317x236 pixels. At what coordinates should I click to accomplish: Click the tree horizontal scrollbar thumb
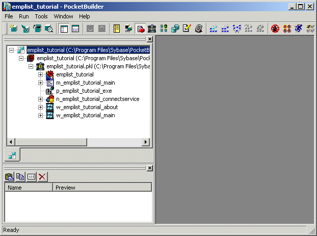[51, 142]
